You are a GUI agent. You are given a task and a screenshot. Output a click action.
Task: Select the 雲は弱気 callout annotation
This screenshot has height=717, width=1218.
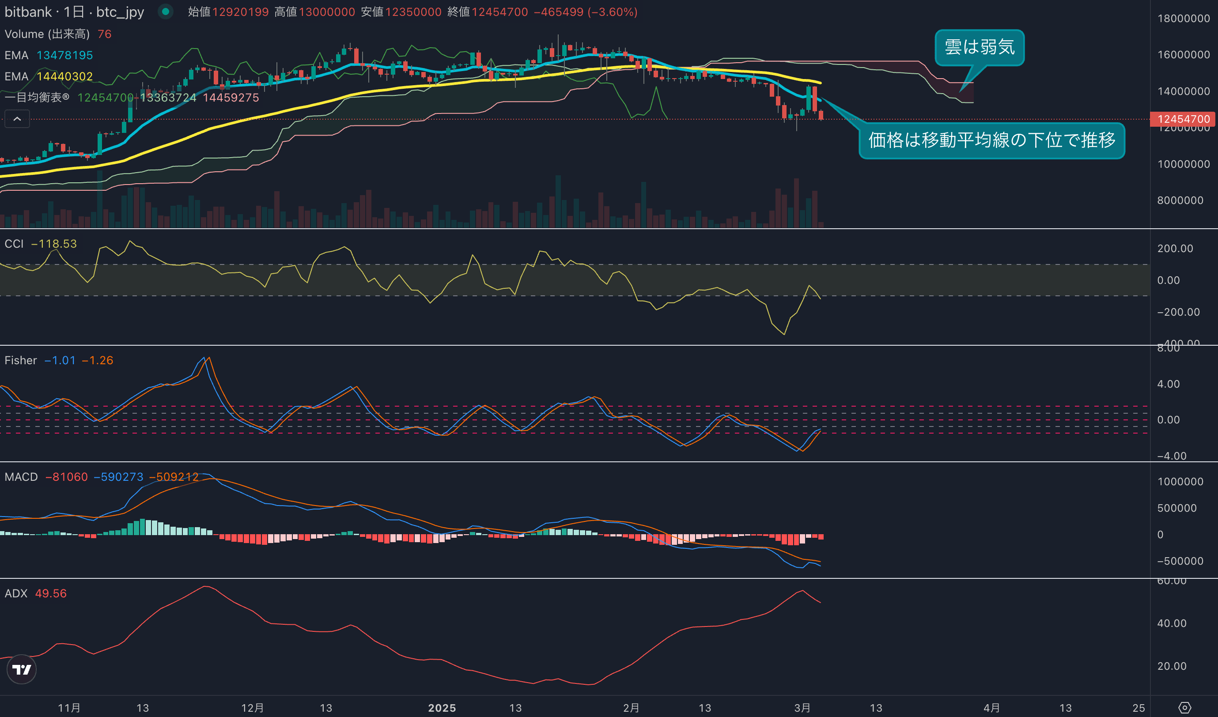979,47
